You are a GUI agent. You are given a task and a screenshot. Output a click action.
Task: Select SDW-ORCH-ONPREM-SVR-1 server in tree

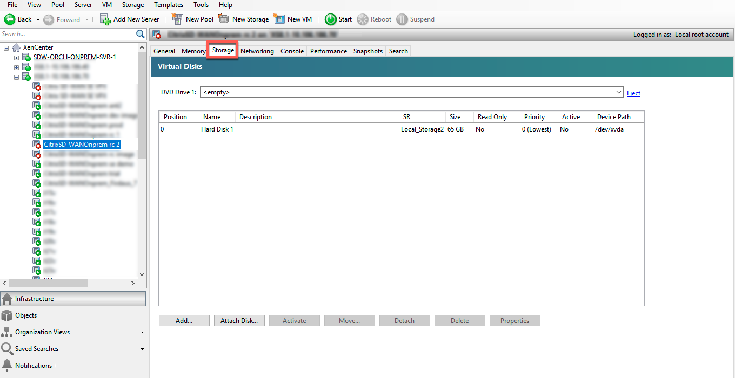(75, 57)
